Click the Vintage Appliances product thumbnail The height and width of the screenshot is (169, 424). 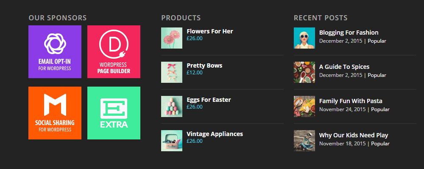click(x=172, y=141)
